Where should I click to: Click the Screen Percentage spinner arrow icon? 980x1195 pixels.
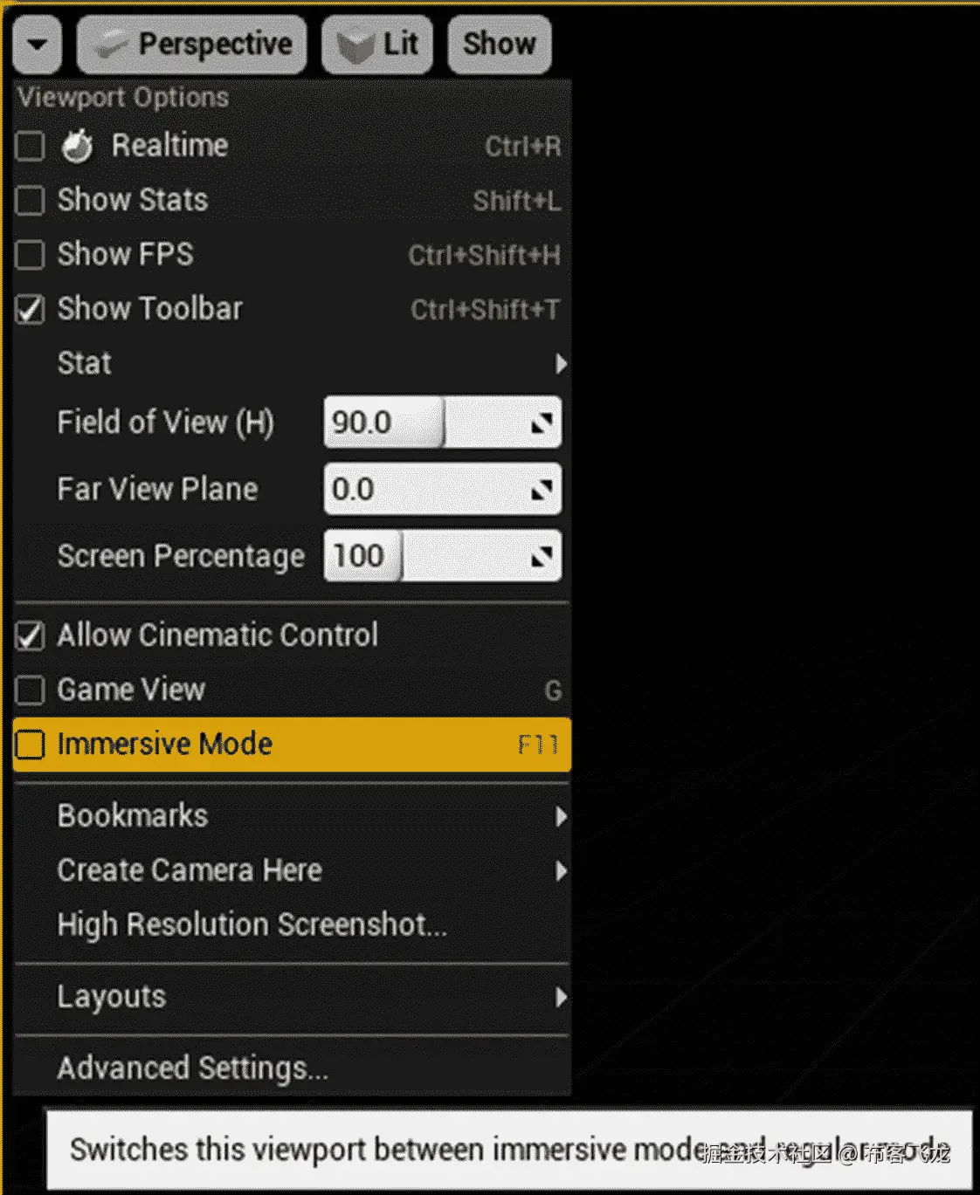(542, 556)
